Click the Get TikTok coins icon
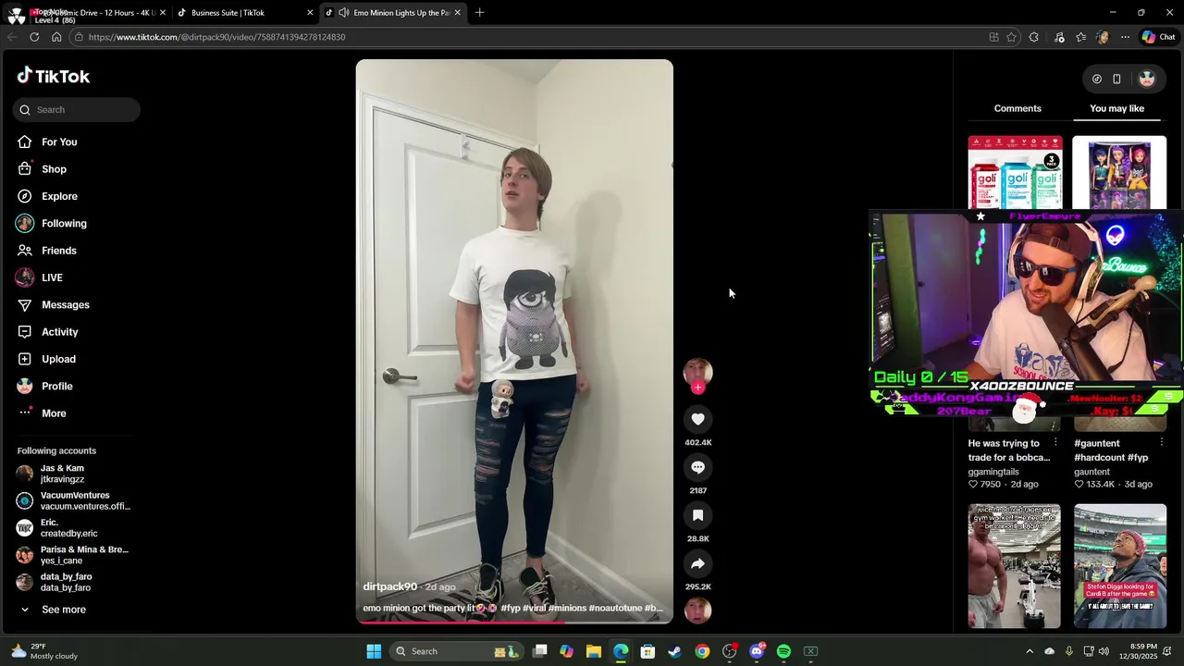The width and height of the screenshot is (1184, 666). coord(1097,79)
